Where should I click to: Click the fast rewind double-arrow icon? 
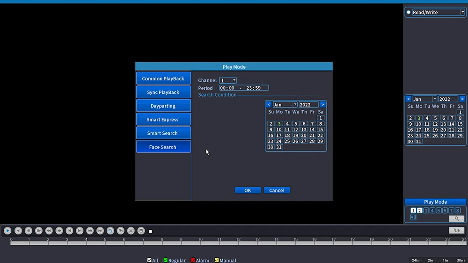pos(49,231)
